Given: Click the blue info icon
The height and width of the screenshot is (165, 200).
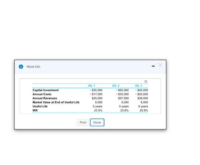Looking at the screenshot, I should point(21,67).
